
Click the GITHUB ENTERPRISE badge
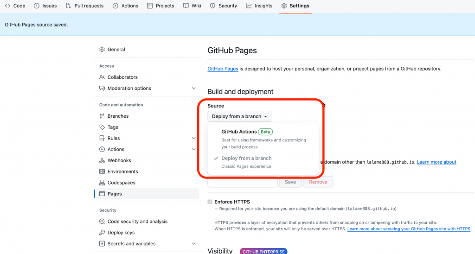(263, 251)
